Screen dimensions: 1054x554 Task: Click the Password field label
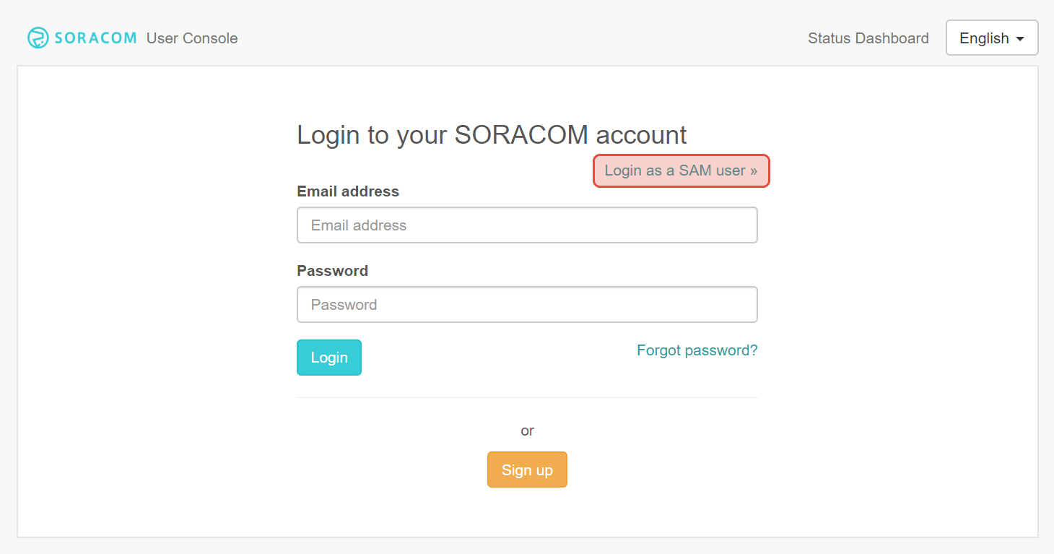tap(333, 270)
